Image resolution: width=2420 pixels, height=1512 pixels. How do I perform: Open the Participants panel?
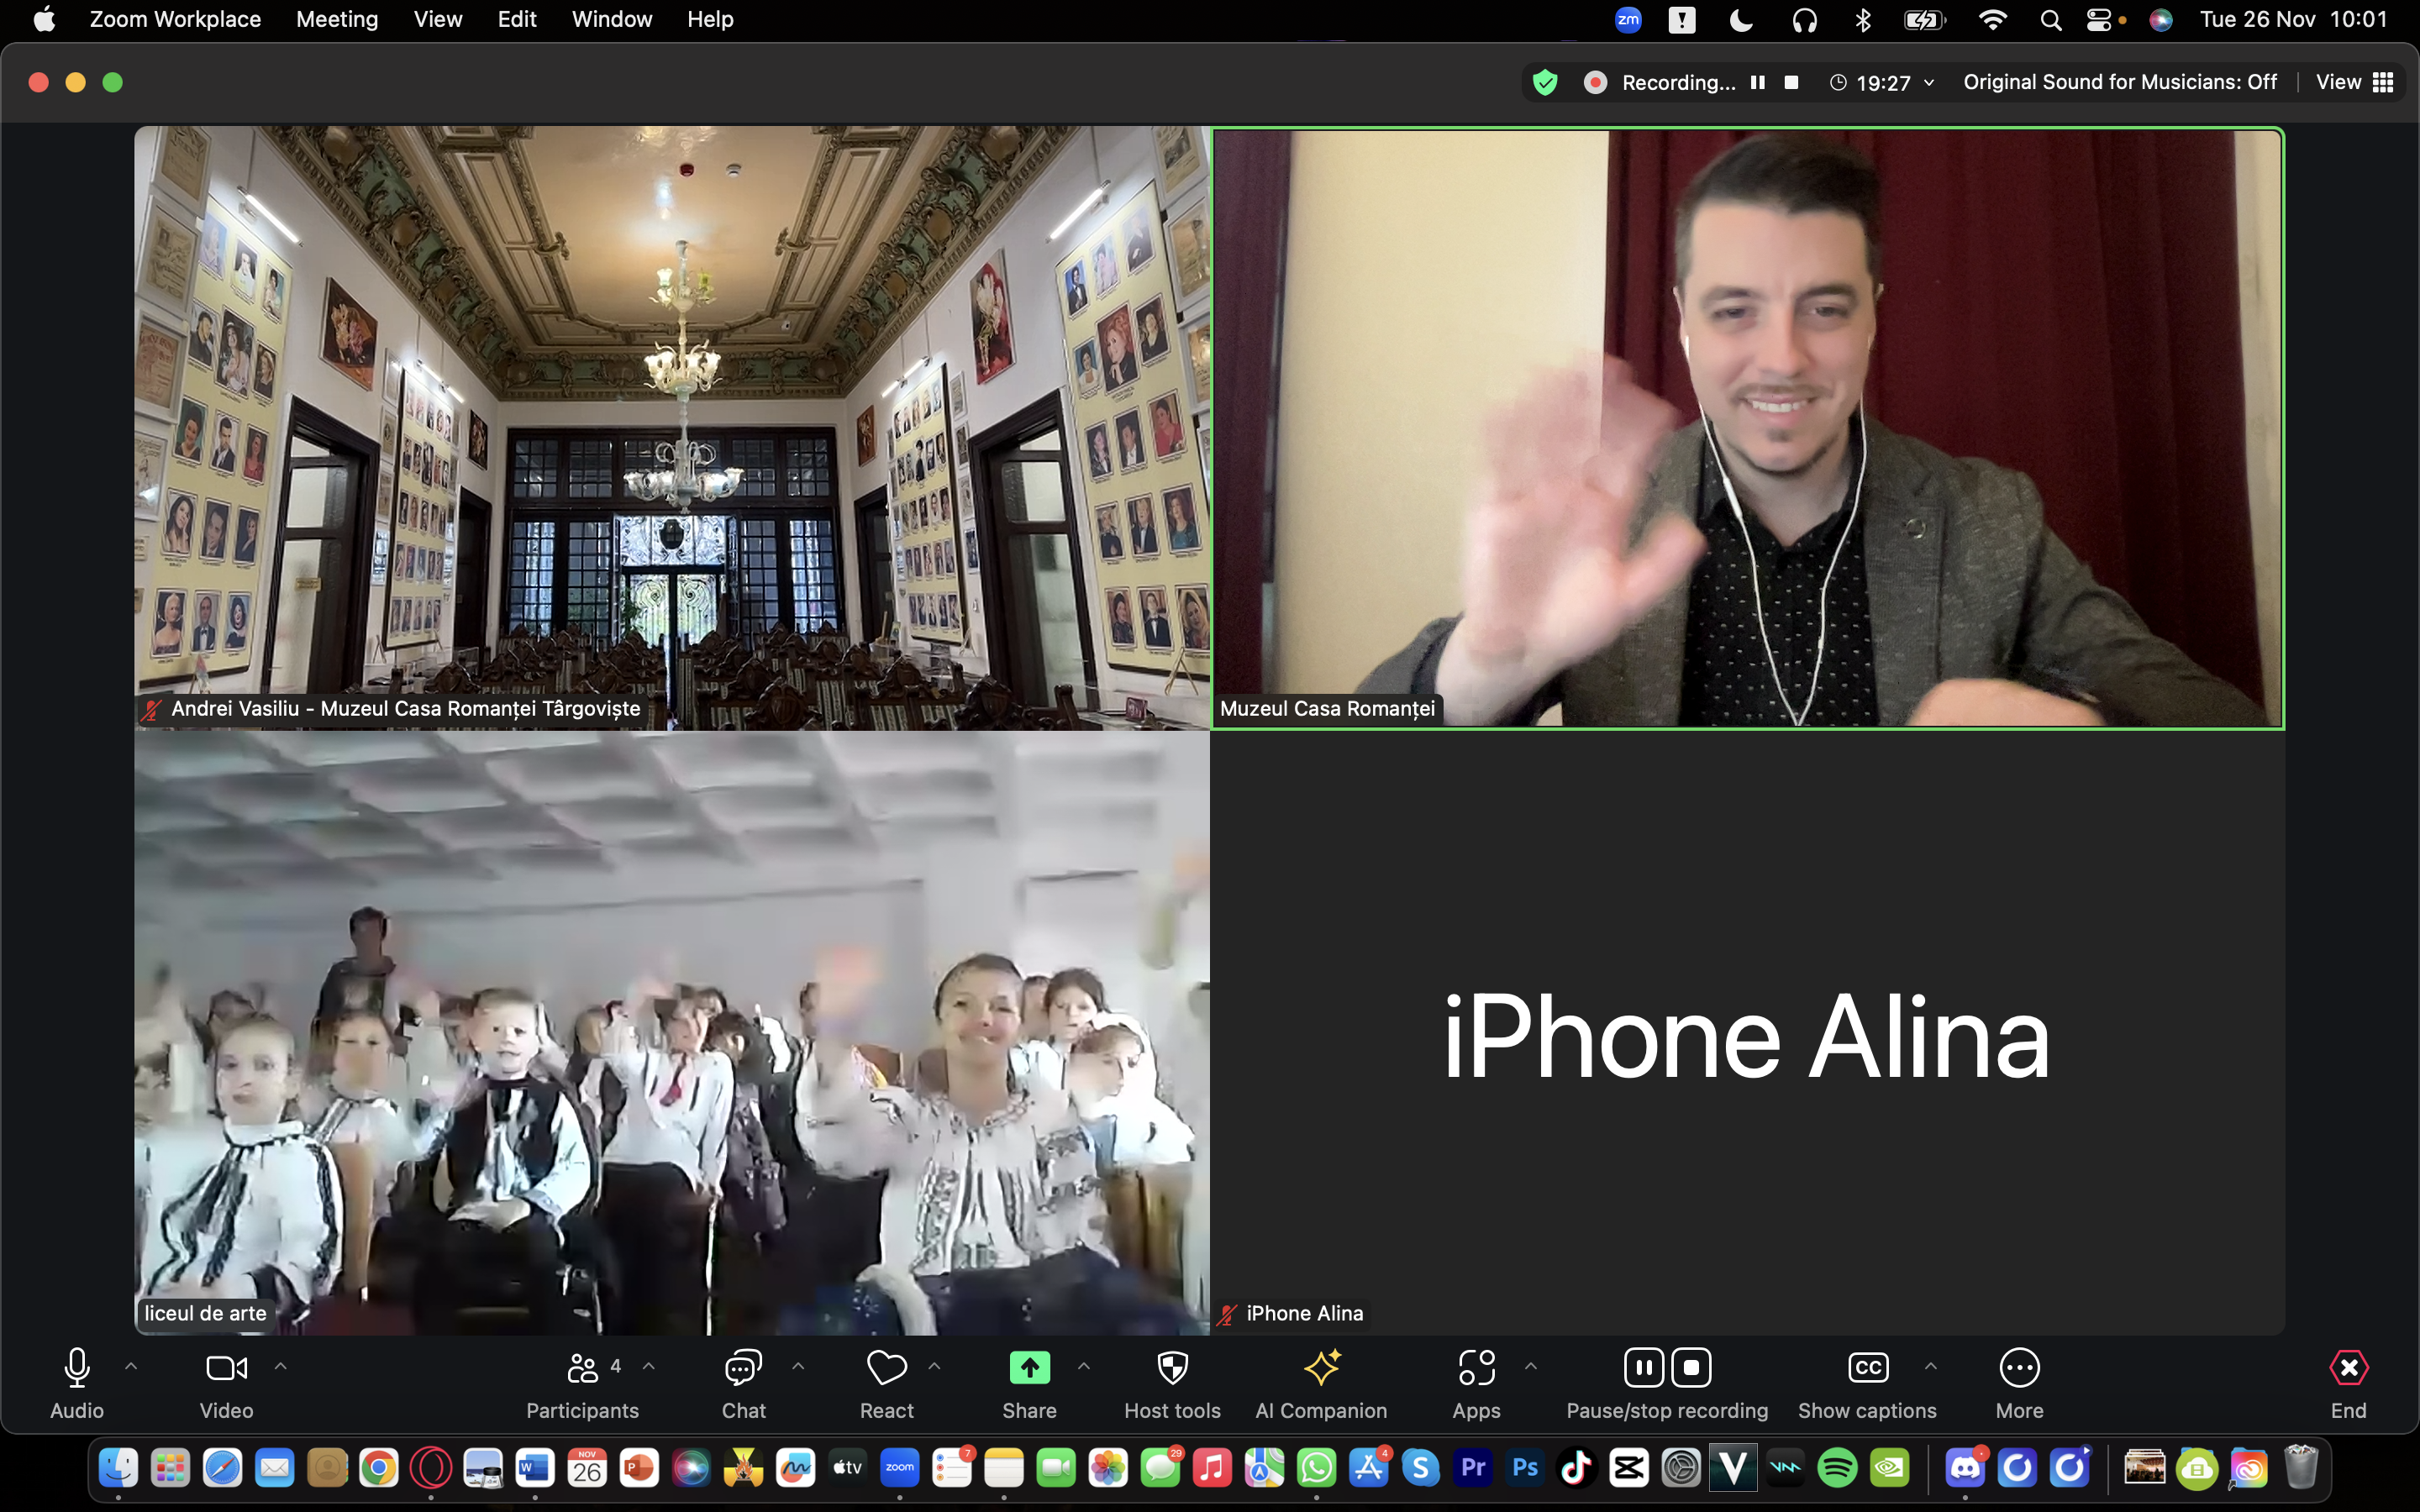pyautogui.click(x=582, y=1383)
